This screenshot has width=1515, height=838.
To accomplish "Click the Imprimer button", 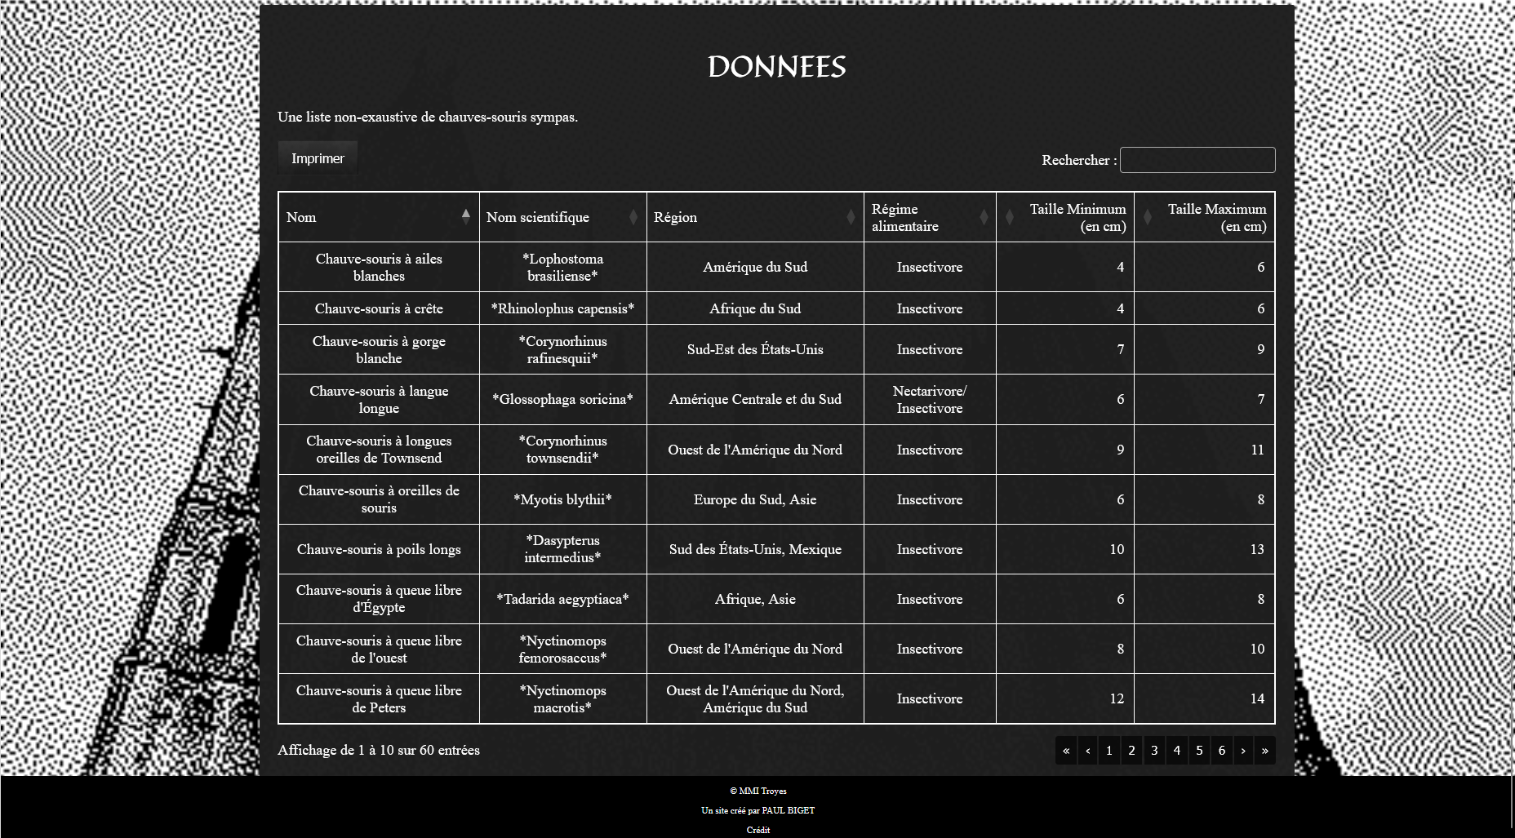I will point(318,158).
